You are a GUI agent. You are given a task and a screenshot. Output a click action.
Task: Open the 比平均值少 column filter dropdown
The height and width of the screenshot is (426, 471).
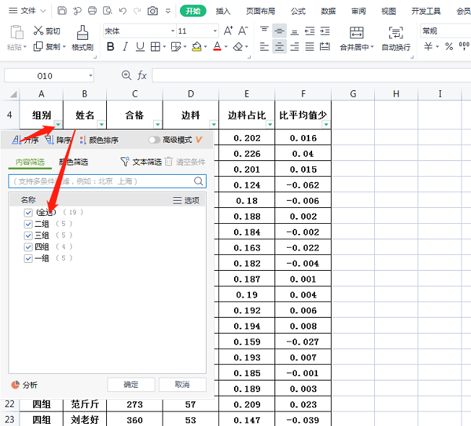326,124
